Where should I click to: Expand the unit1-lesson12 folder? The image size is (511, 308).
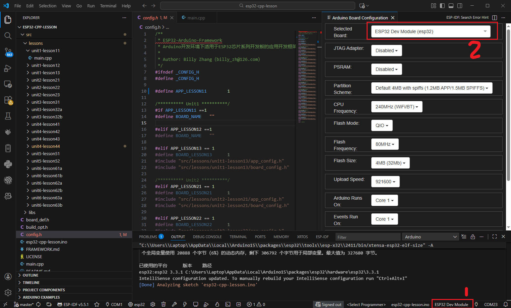pos(46,65)
